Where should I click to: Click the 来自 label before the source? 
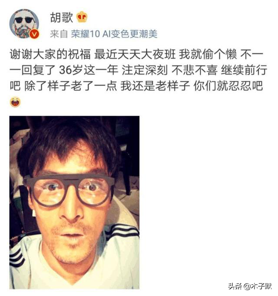pos(59,34)
